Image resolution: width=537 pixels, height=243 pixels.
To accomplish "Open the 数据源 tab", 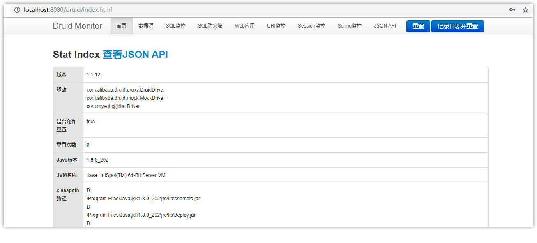I will point(146,26).
